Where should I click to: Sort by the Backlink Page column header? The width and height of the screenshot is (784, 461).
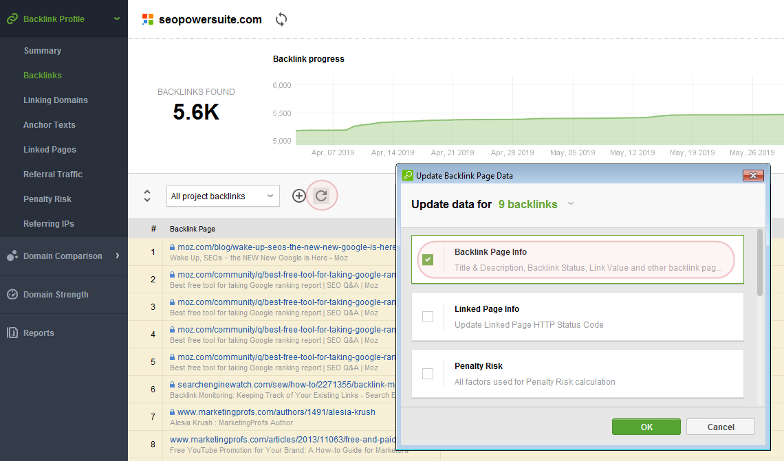[x=193, y=229]
